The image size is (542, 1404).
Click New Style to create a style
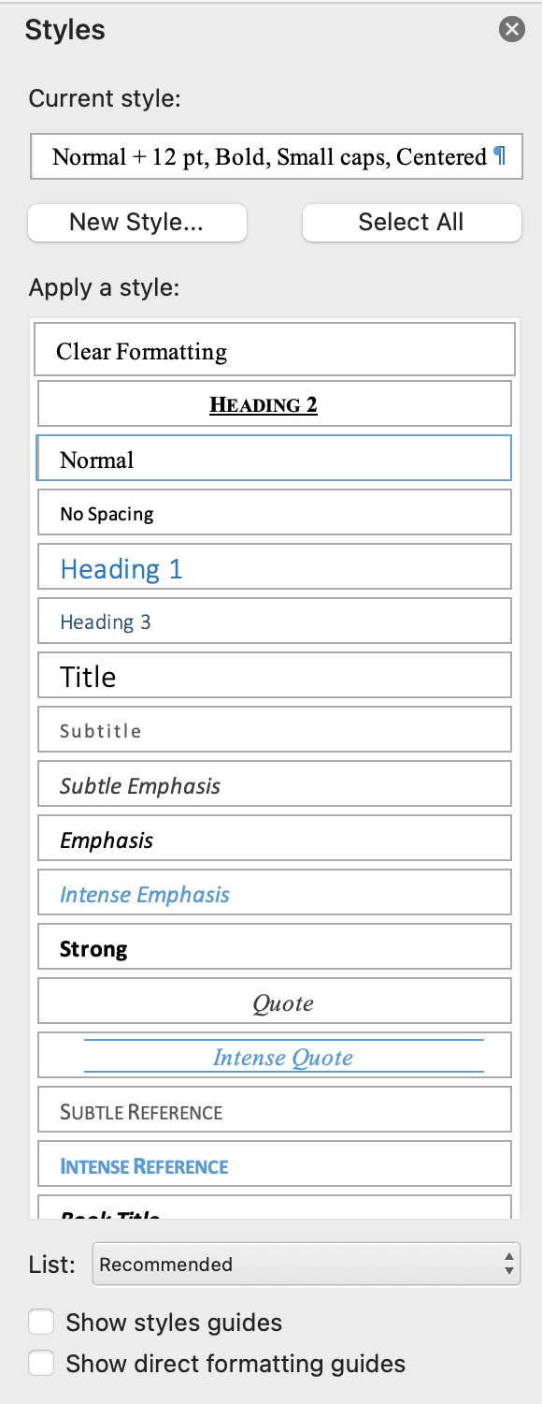(x=136, y=222)
